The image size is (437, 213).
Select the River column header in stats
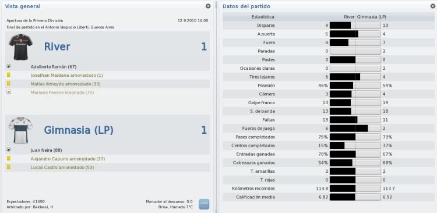349,17
